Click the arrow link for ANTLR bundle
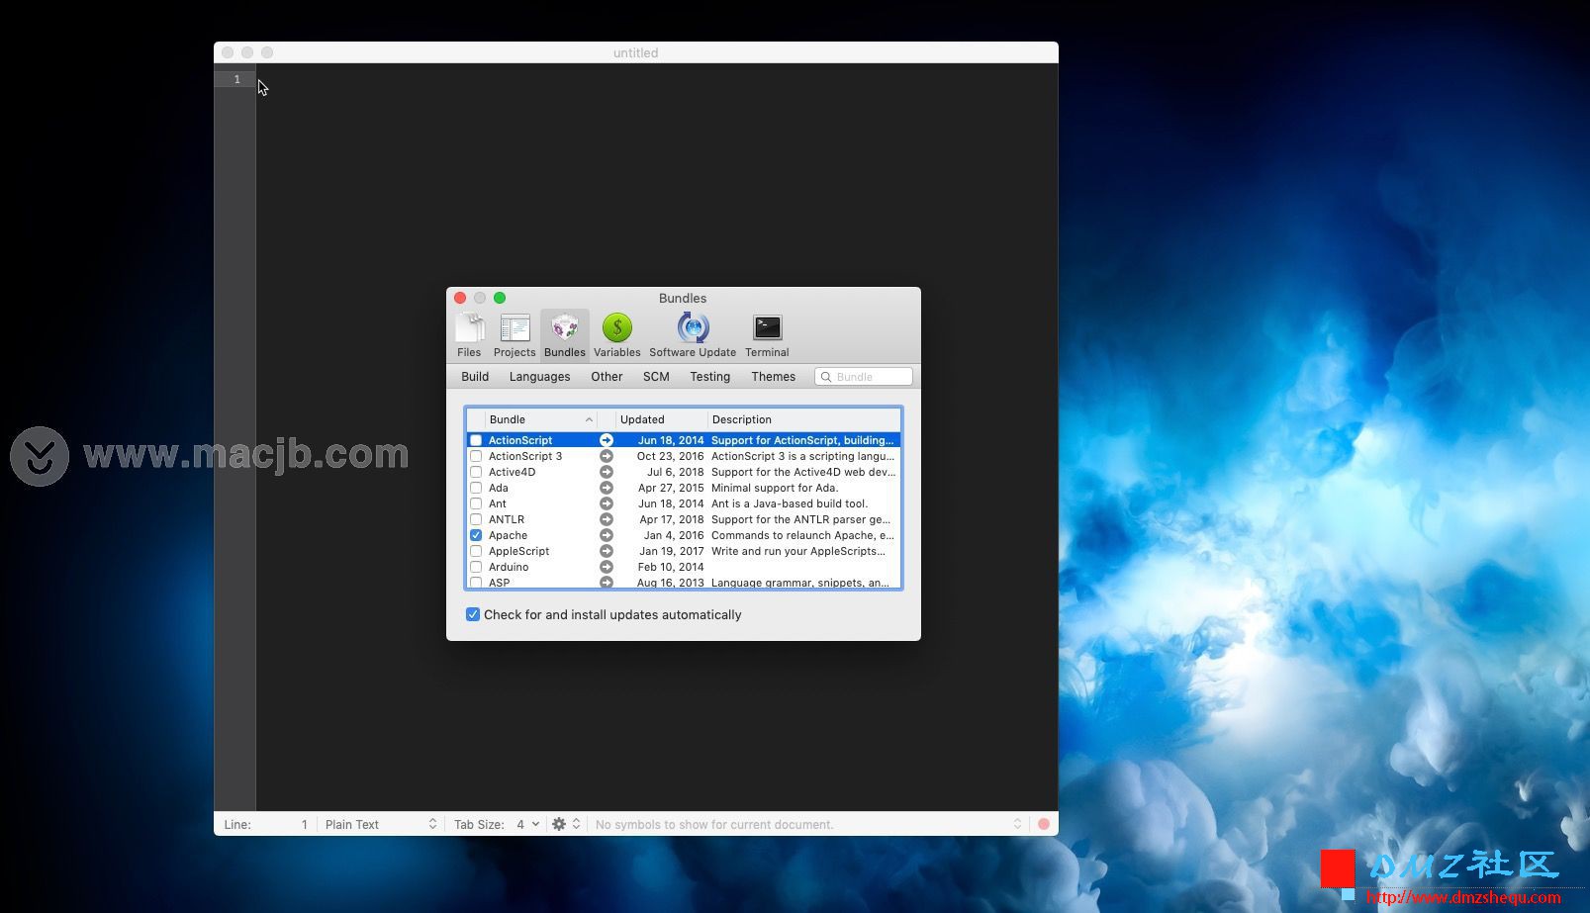This screenshot has height=913, width=1590. point(607,519)
